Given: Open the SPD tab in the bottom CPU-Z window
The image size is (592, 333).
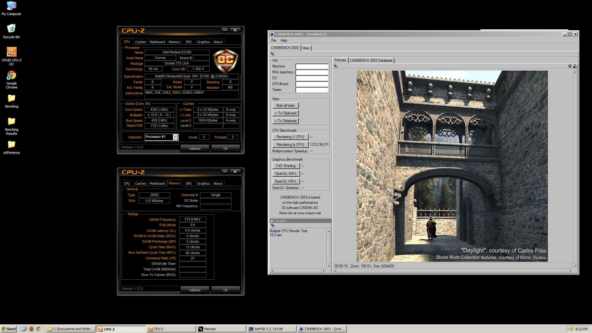Looking at the screenshot, I should [189, 183].
